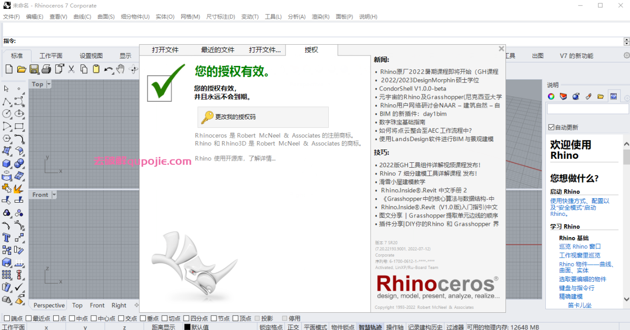Open the Layers panel tab icon
The width and height of the screenshot is (630, 330).
pos(564,96)
